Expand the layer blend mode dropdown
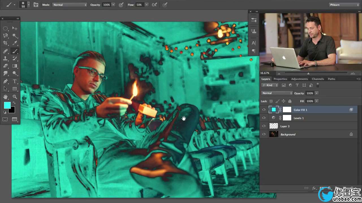 coord(277,93)
